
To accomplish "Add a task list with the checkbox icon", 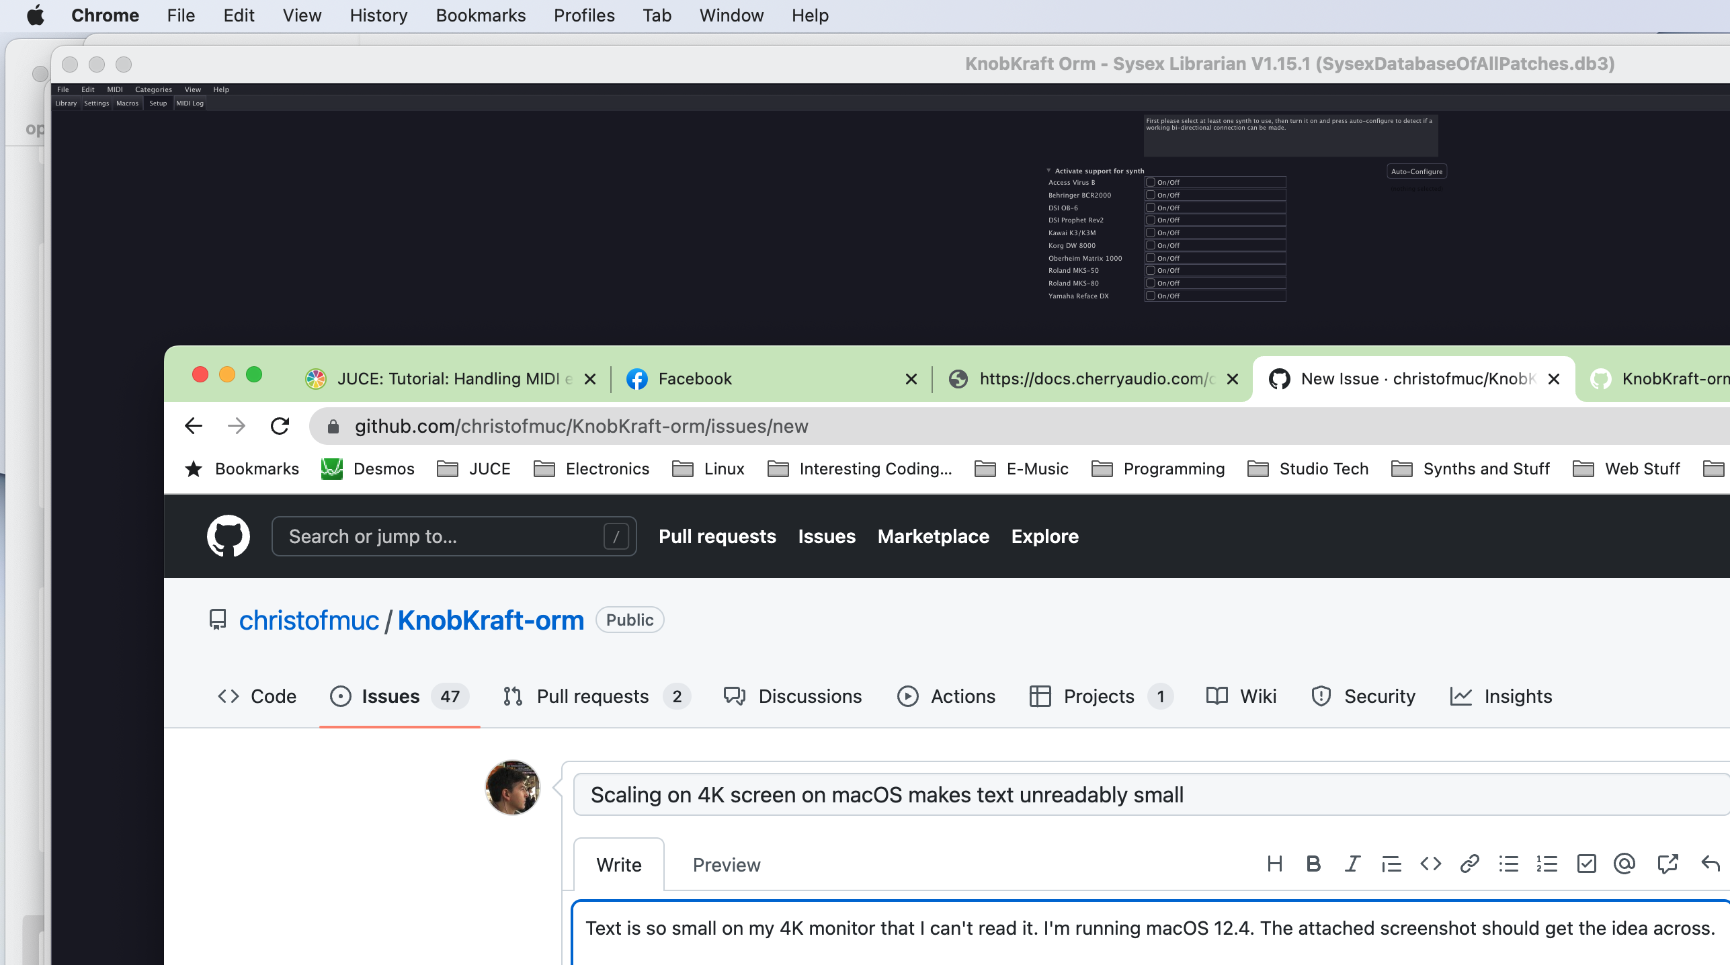I will [1586, 864].
